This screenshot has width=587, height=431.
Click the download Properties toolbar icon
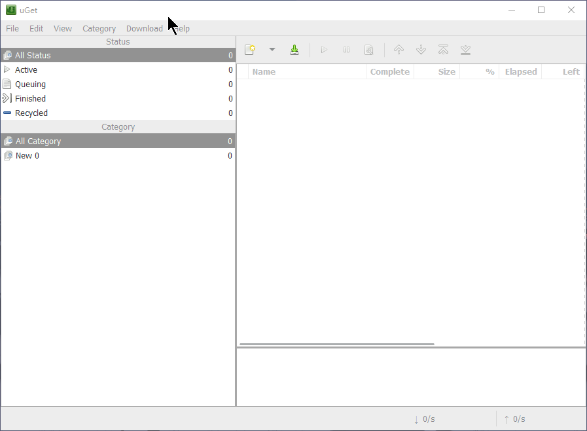[369, 50]
